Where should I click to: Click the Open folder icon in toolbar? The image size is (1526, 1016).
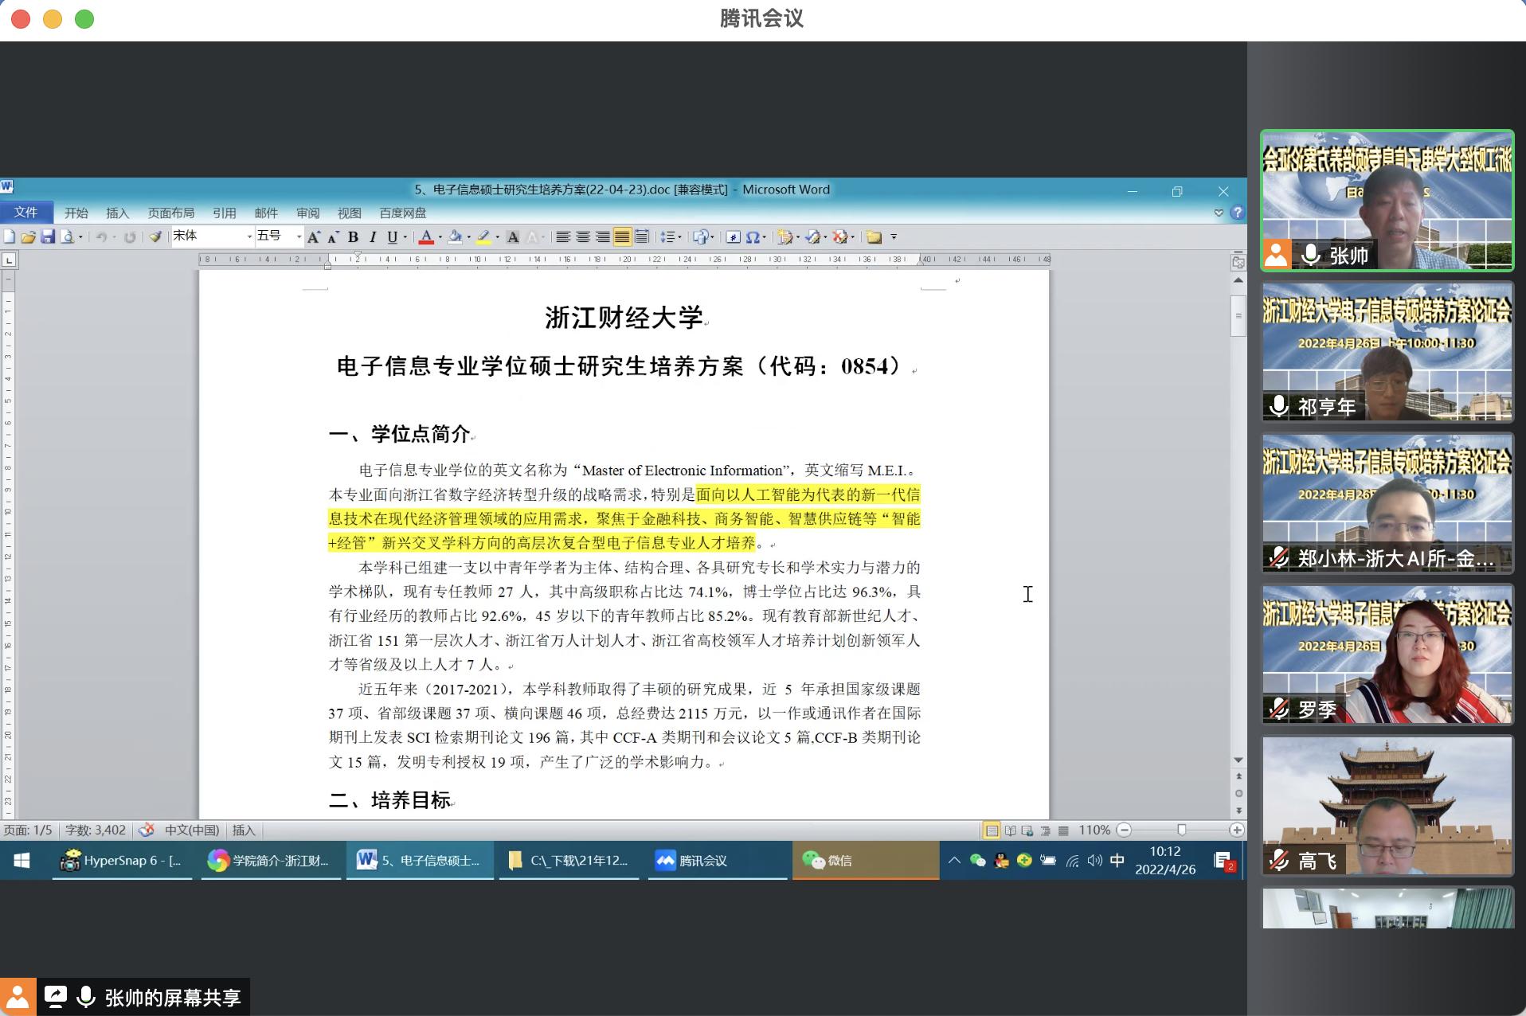[x=29, y=236]
